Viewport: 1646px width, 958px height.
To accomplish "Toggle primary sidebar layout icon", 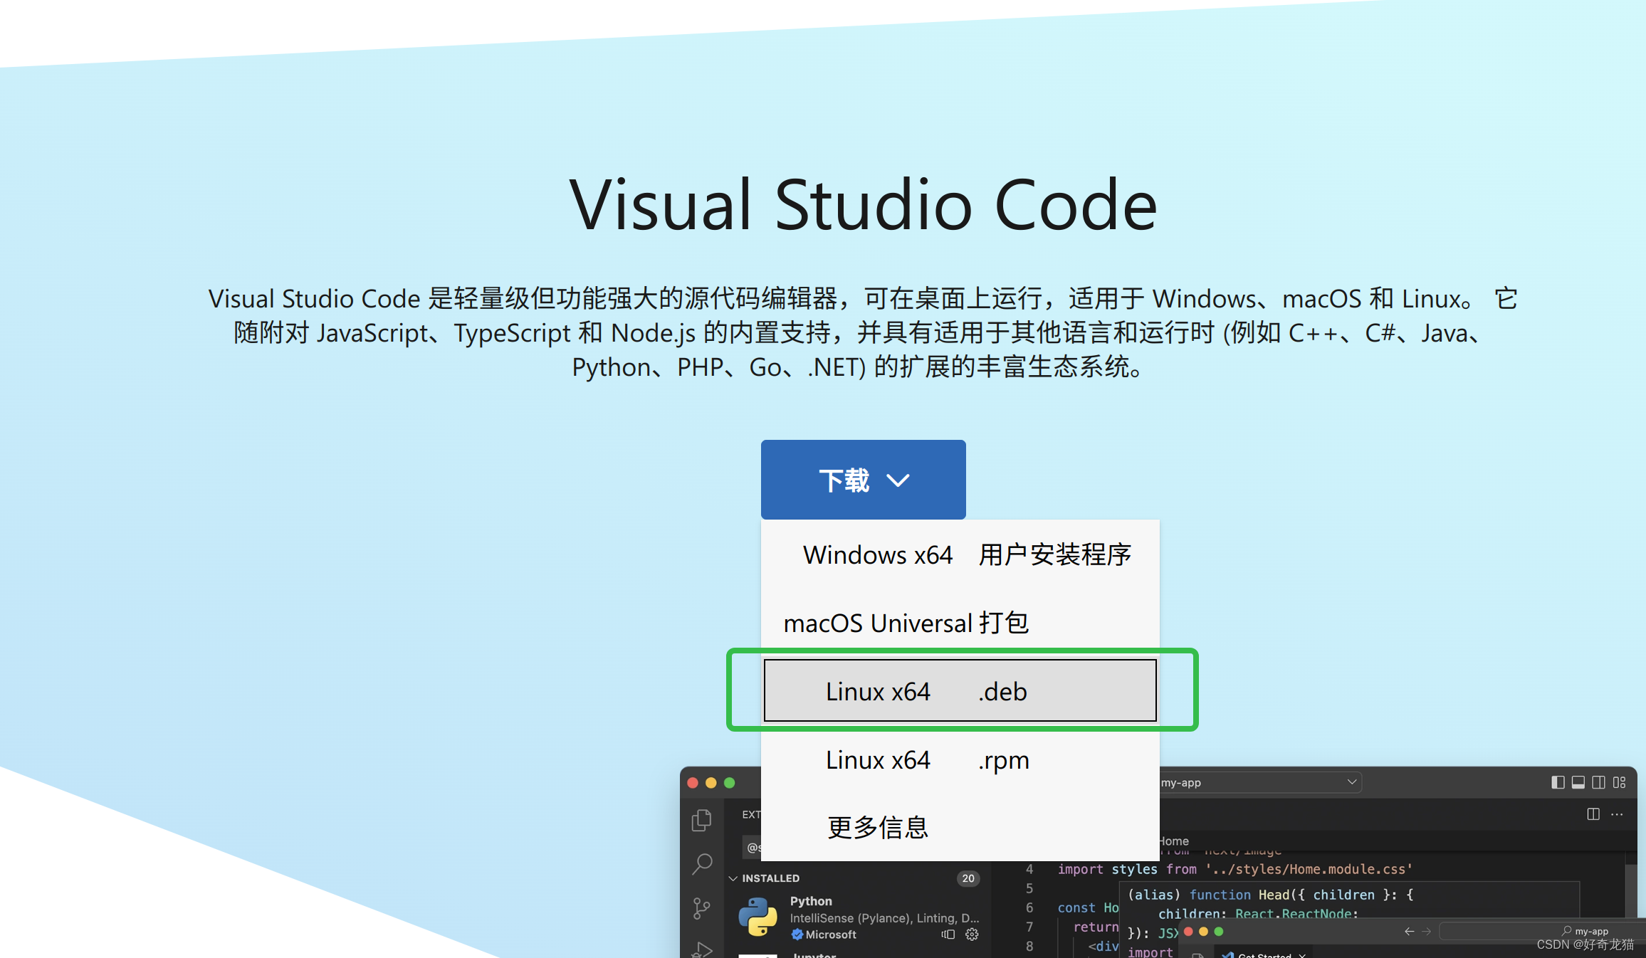I will (x=1558, y=782).
